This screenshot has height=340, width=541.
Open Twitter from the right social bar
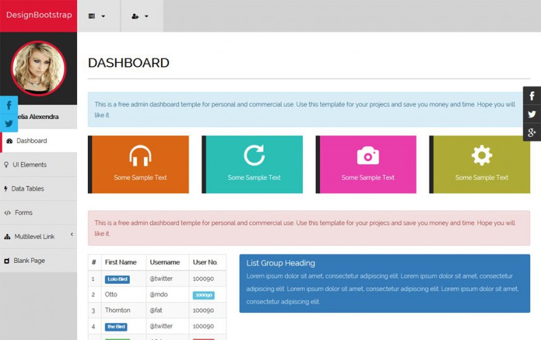pos(532,114)
